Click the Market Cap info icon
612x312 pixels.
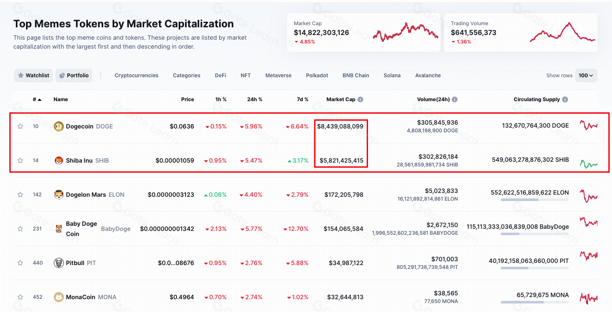(360, 99)
